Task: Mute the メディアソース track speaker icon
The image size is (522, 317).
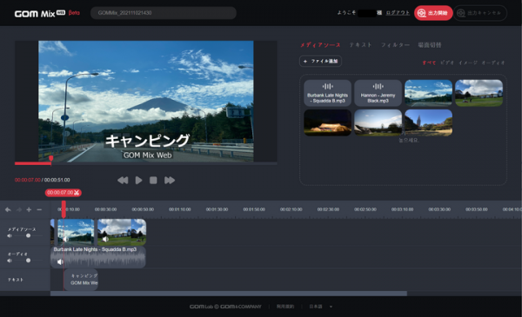Action: [x=10, y=235]
